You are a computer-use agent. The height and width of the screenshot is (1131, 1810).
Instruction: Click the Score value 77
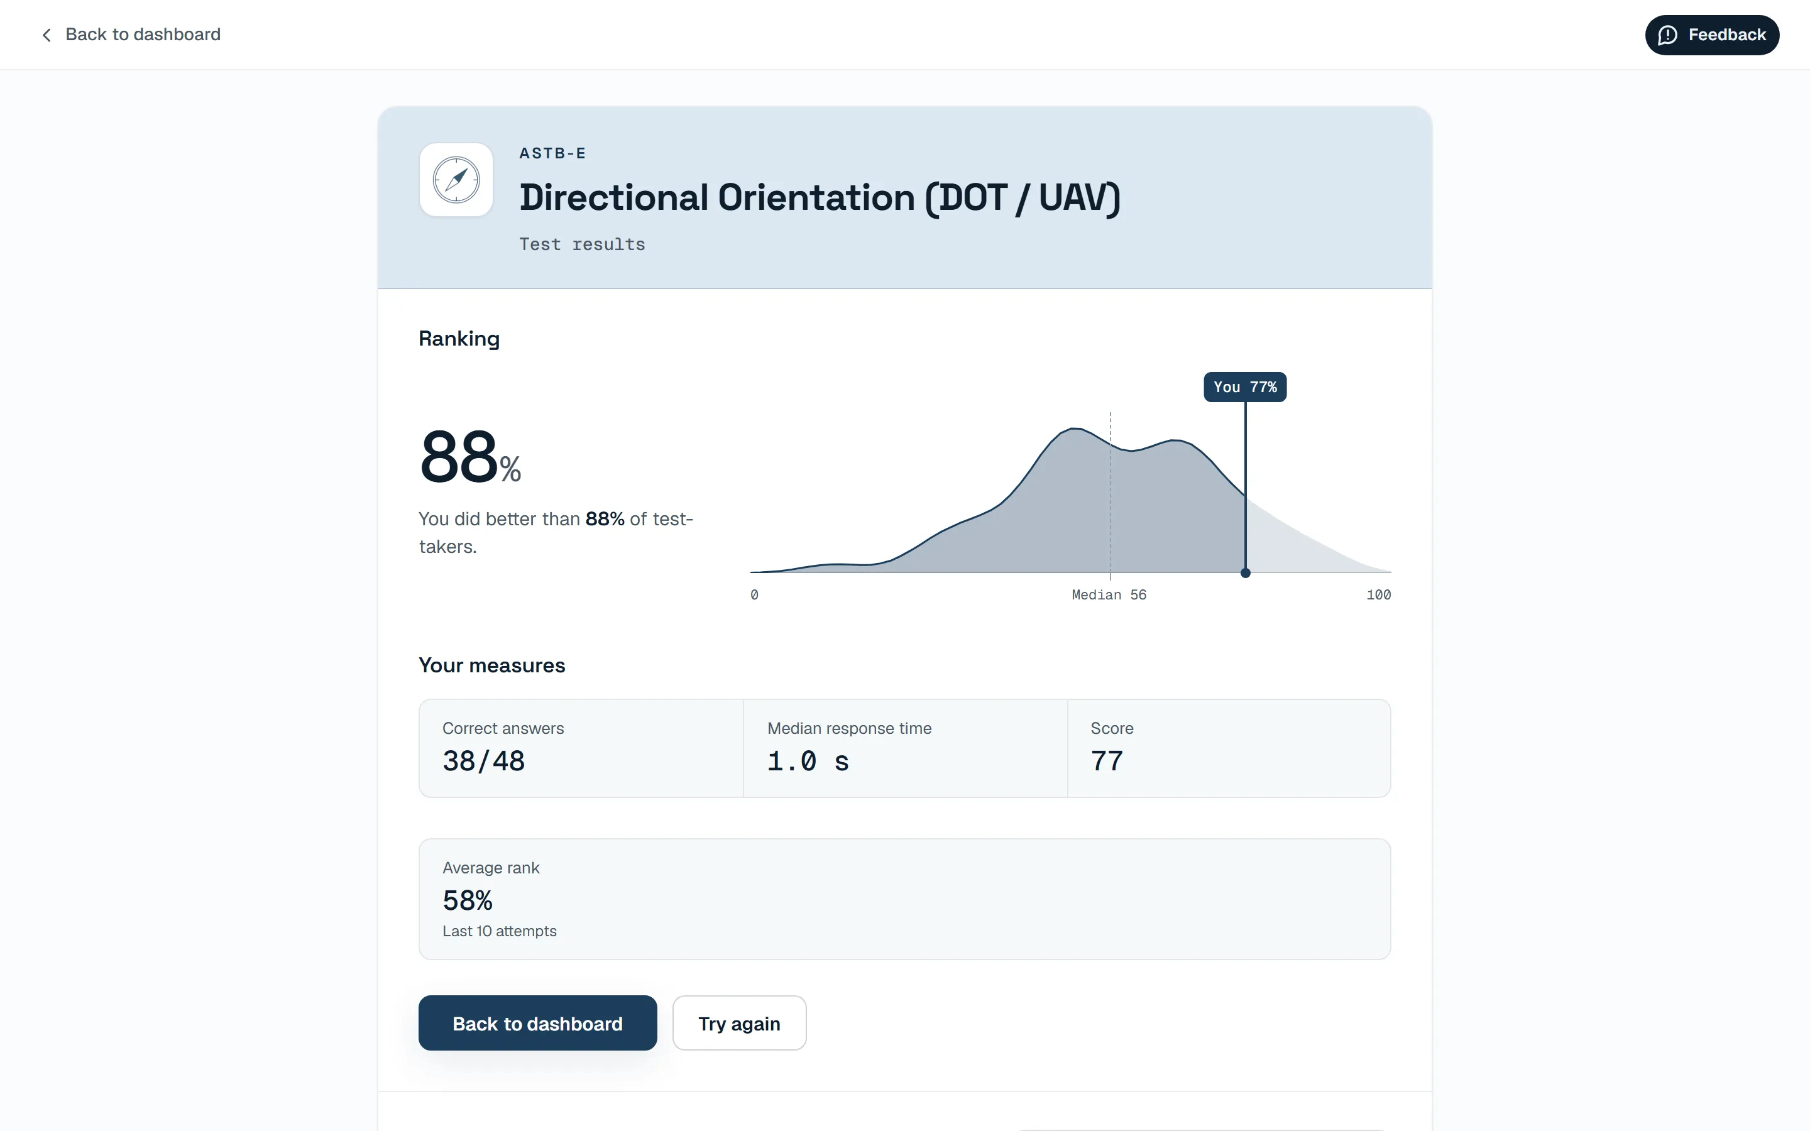(x=1106, y=761)
